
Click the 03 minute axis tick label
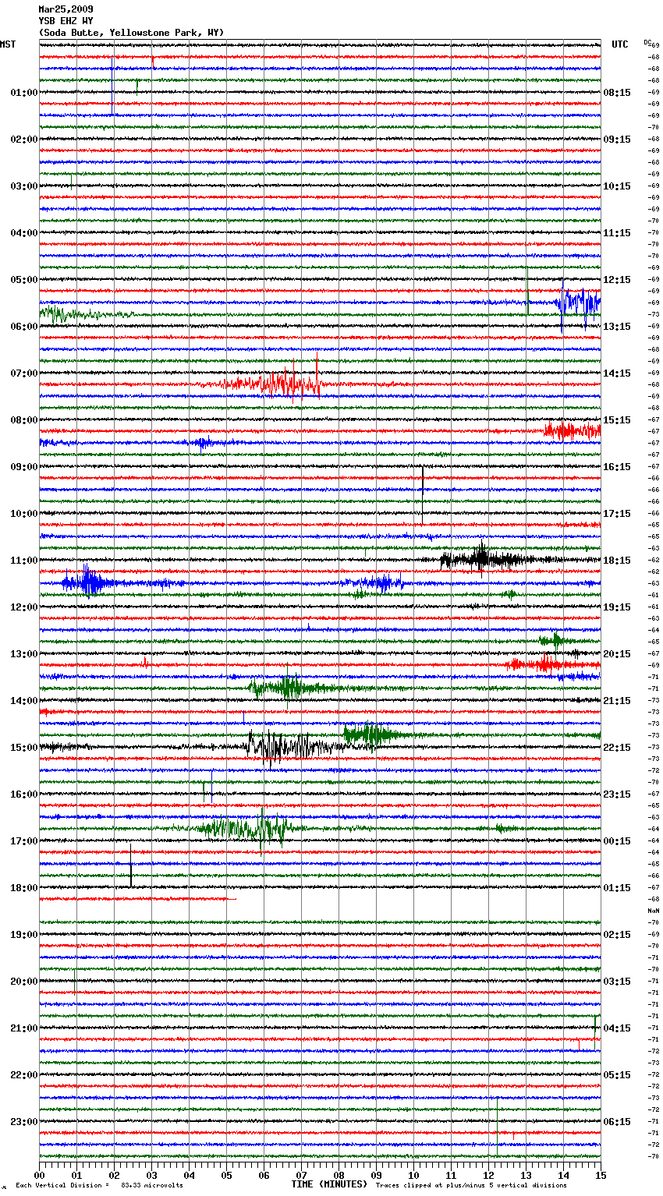151,1175
